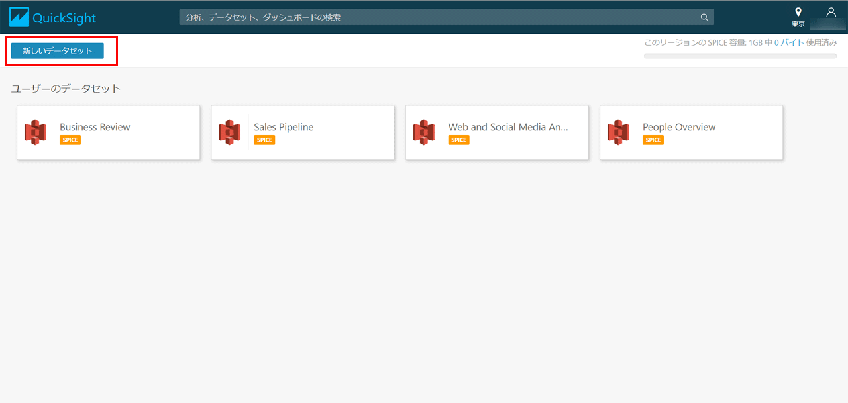848x403 pixels.
Task: Open the Web and Social Media An... name
Action: (508, 127)
